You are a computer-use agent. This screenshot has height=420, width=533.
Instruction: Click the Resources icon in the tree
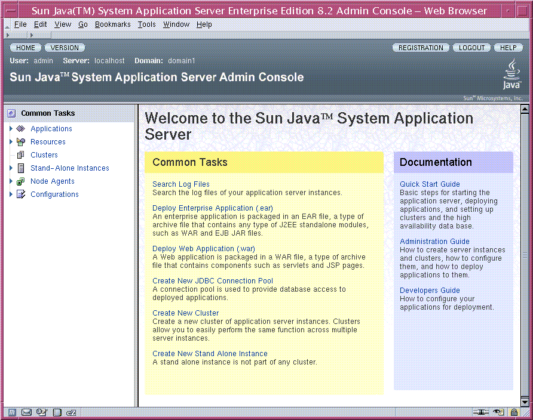point(21,142)
